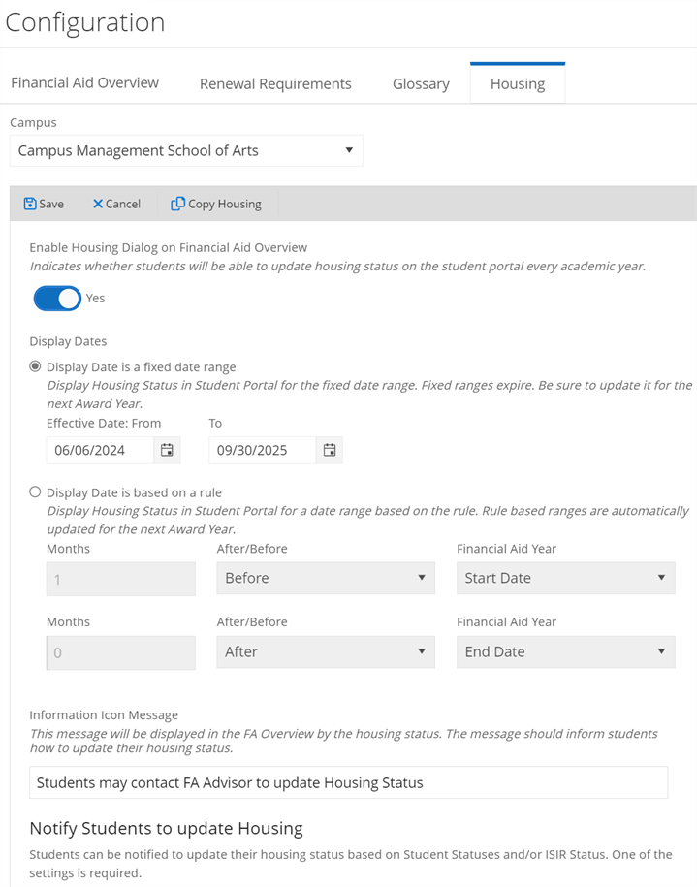Image resolution: width=697 pixels, height=887 pixels.
Task: Select the Display Date based on rule option
Action: click(x=35, y=491)
